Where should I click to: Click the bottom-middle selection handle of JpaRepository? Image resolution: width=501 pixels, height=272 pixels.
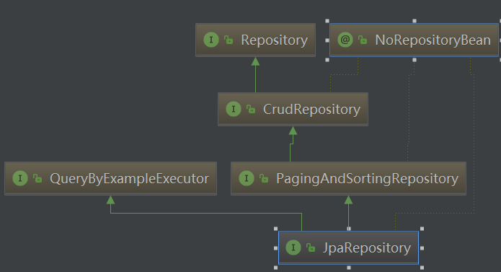349,268
